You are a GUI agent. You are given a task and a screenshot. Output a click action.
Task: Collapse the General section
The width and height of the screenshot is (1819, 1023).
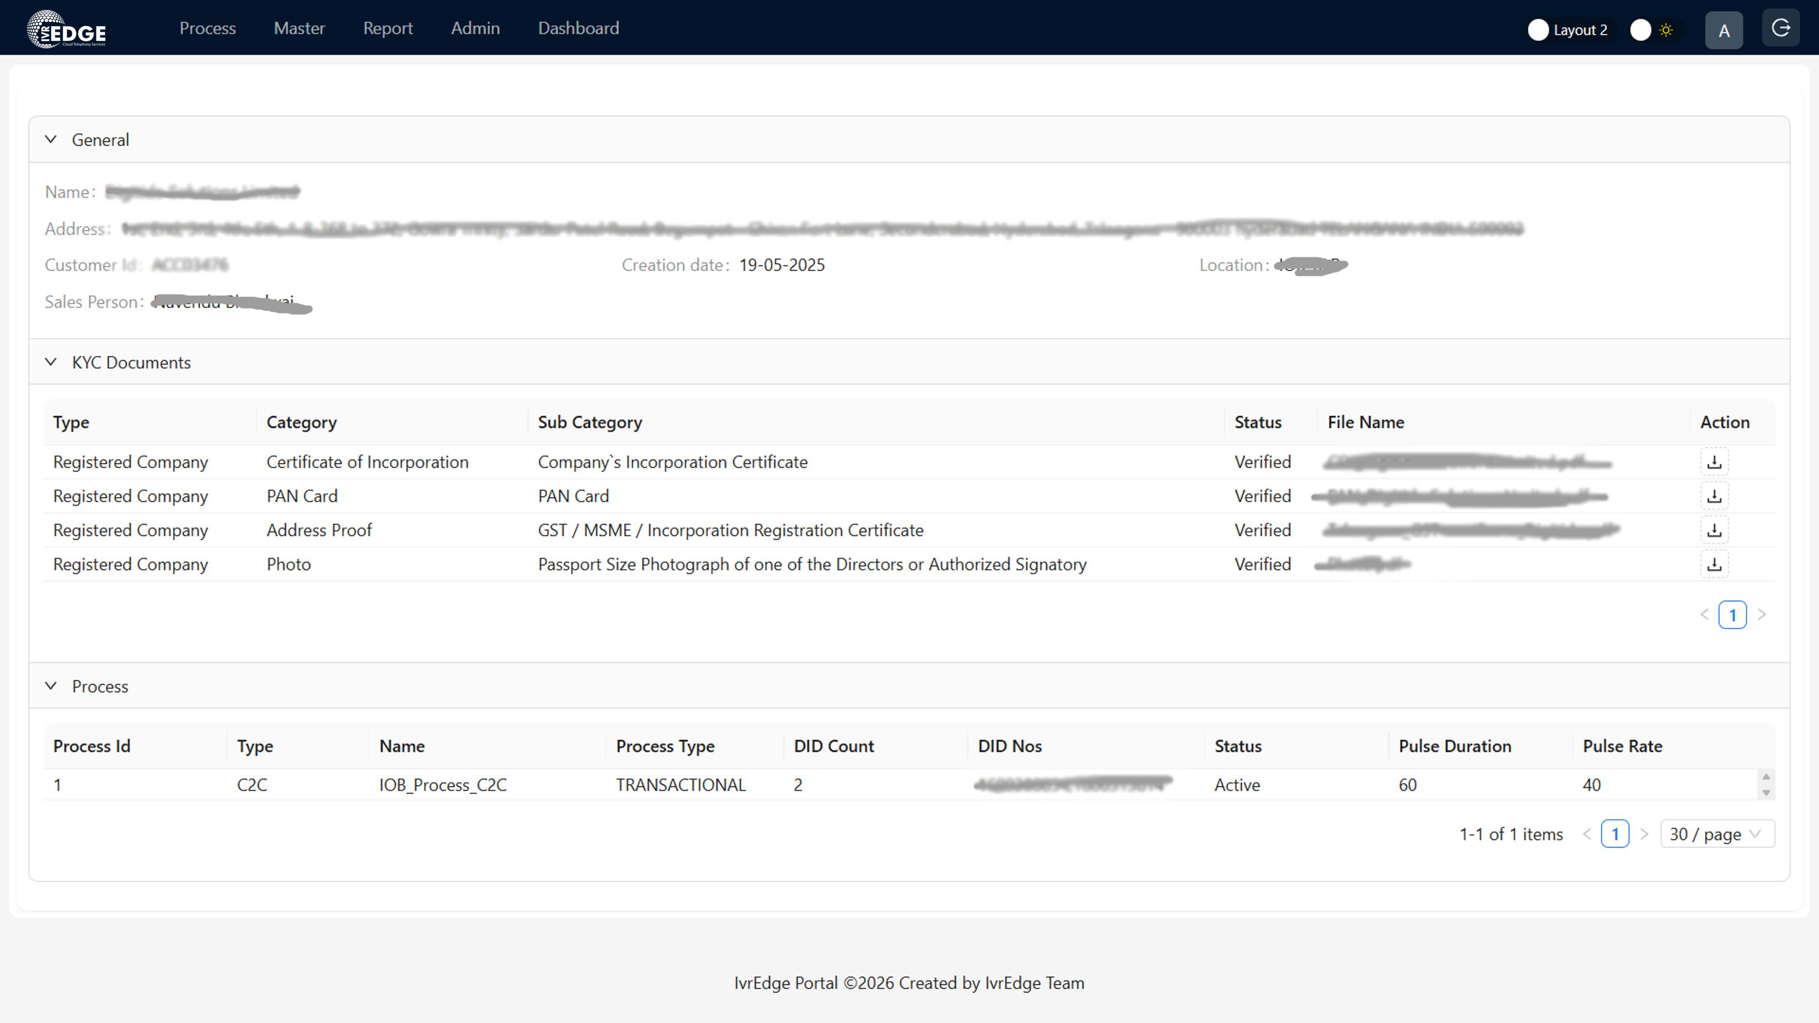point(51,139)
